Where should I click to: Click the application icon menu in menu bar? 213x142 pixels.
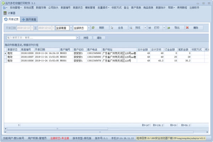[5, 8]
